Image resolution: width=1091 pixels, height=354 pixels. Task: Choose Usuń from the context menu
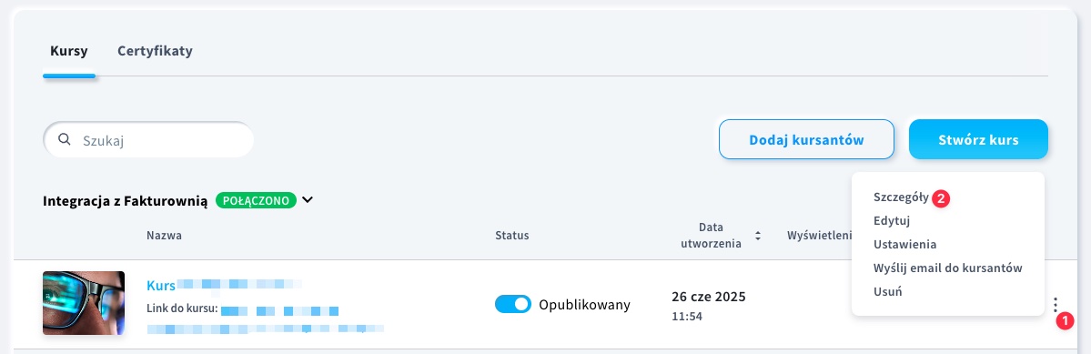[887, 292]
